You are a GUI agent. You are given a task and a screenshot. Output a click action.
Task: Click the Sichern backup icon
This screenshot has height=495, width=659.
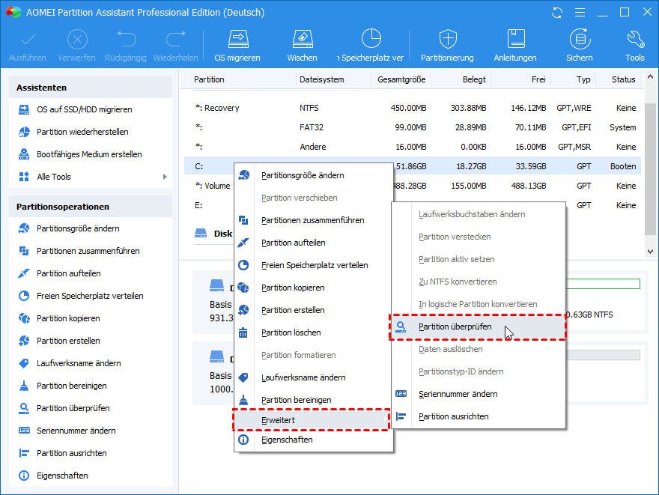click(x=580, y=39)
